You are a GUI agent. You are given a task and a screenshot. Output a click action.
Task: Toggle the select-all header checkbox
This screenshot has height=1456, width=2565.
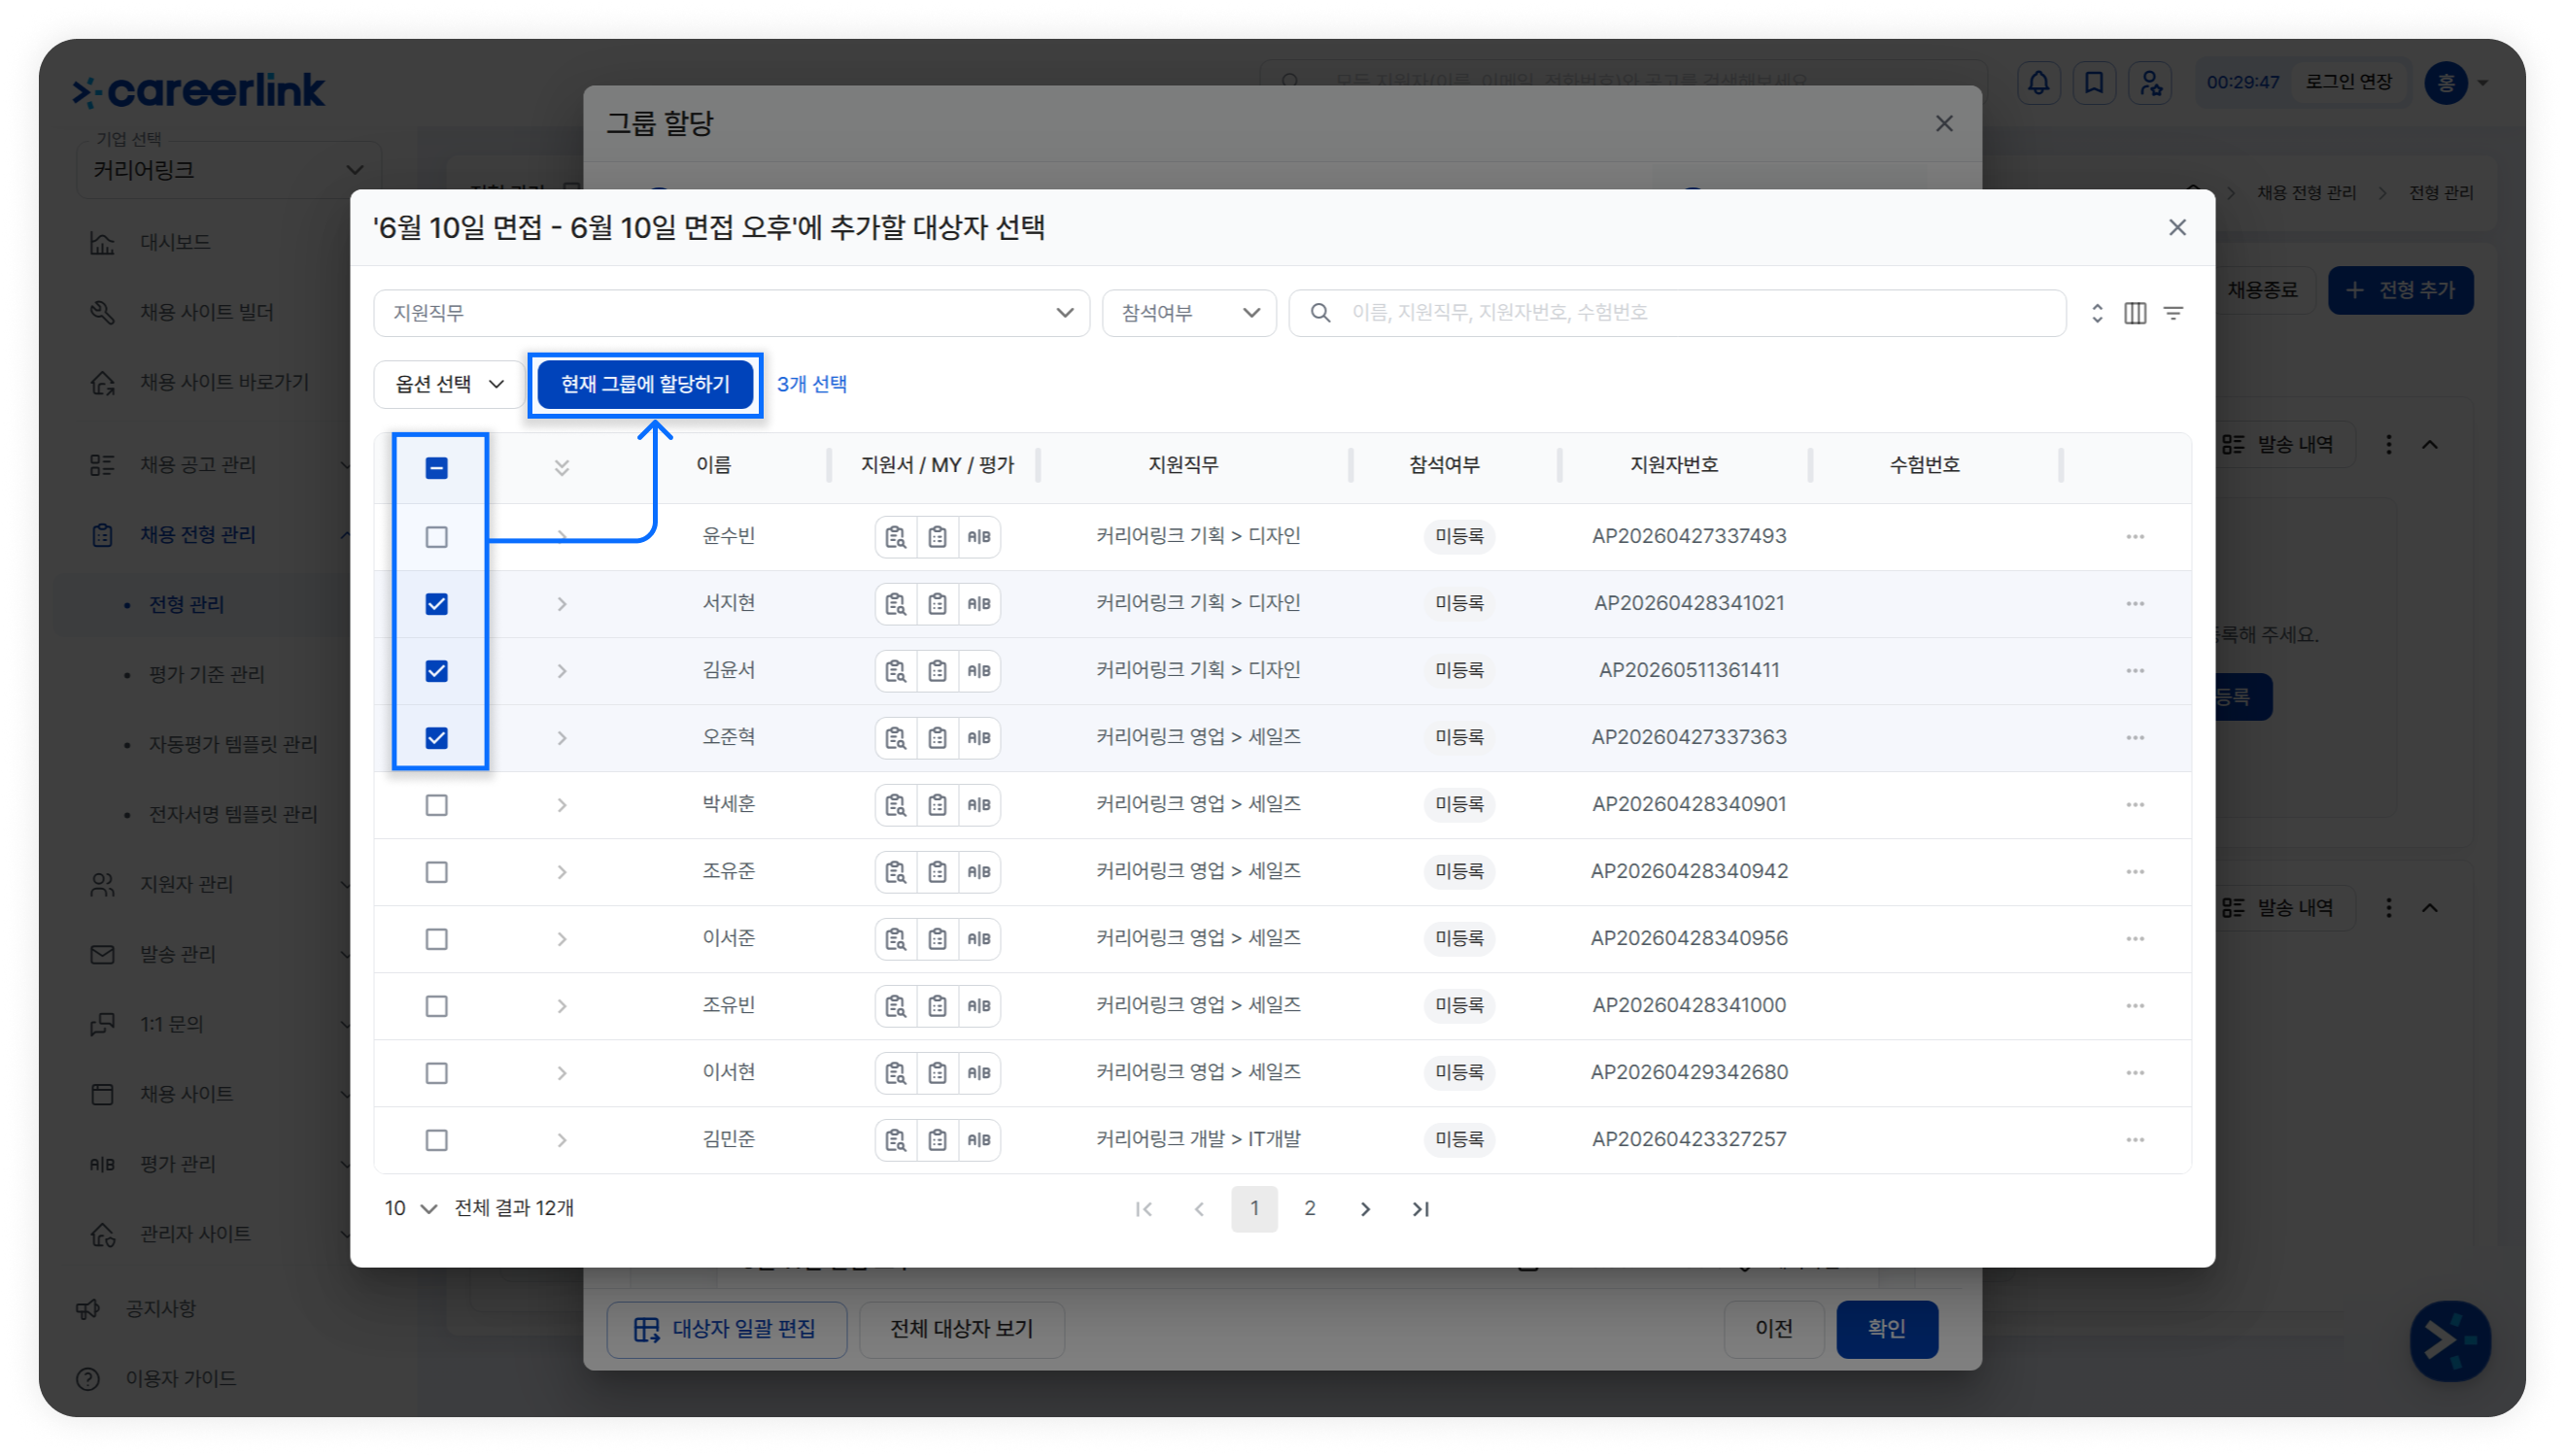click(436, 468)
